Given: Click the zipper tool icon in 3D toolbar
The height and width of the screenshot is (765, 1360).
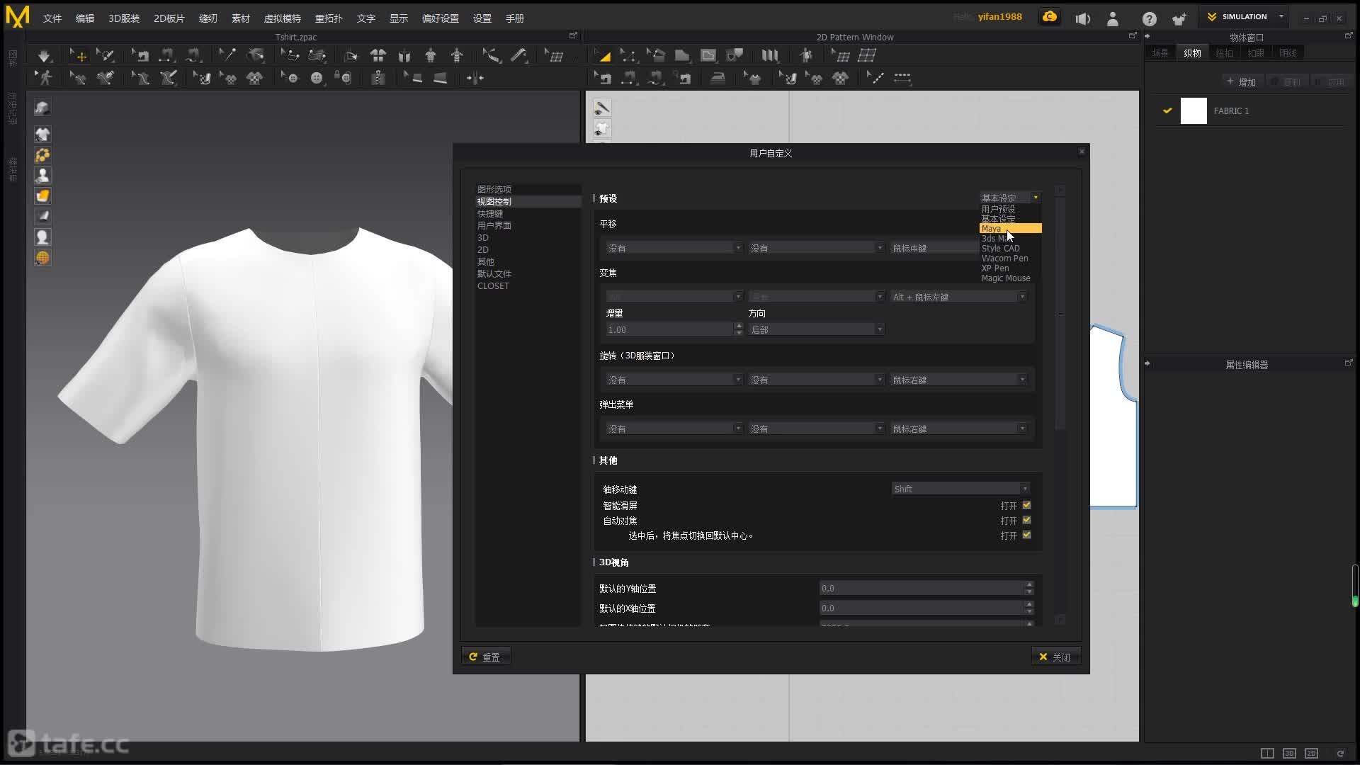Looking at the screenshot, I should tap(378, 78).
